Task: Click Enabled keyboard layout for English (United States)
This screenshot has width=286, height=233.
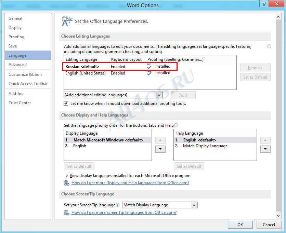Action: tap(118, 73)
